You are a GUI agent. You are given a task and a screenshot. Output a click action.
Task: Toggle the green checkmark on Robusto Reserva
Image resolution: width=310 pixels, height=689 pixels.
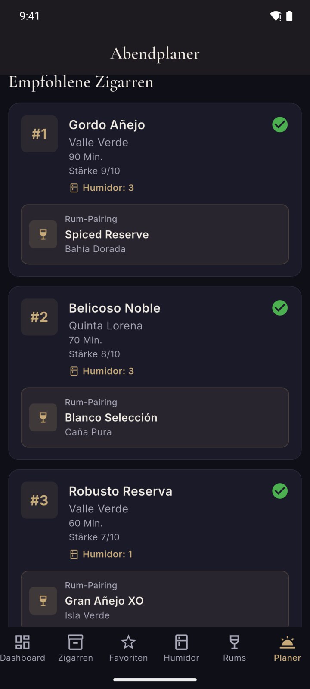280,491
